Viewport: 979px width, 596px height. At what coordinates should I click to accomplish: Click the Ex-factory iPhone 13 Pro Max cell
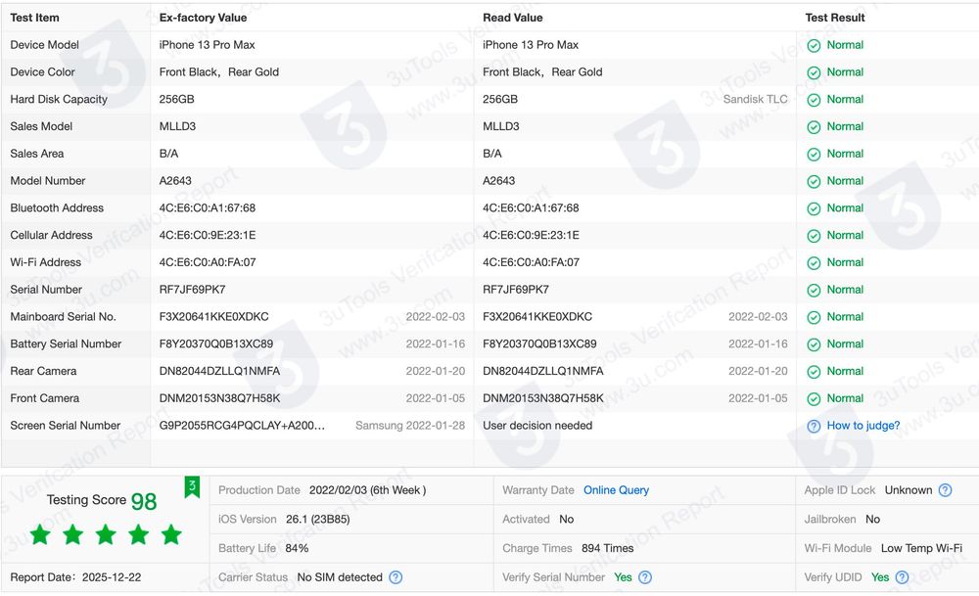pos(208,45)
